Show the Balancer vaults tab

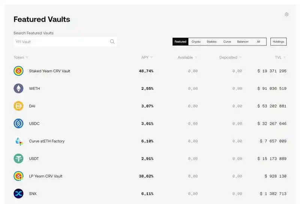(243, 42)
